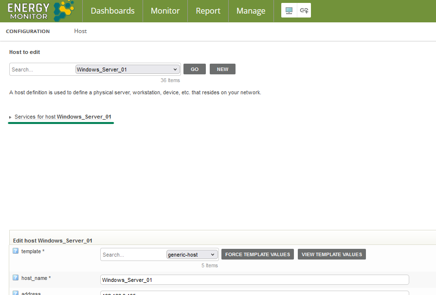Switch to the Monitor menu
Viewport: 436px width, 295px height.
[x=165, y=11]
